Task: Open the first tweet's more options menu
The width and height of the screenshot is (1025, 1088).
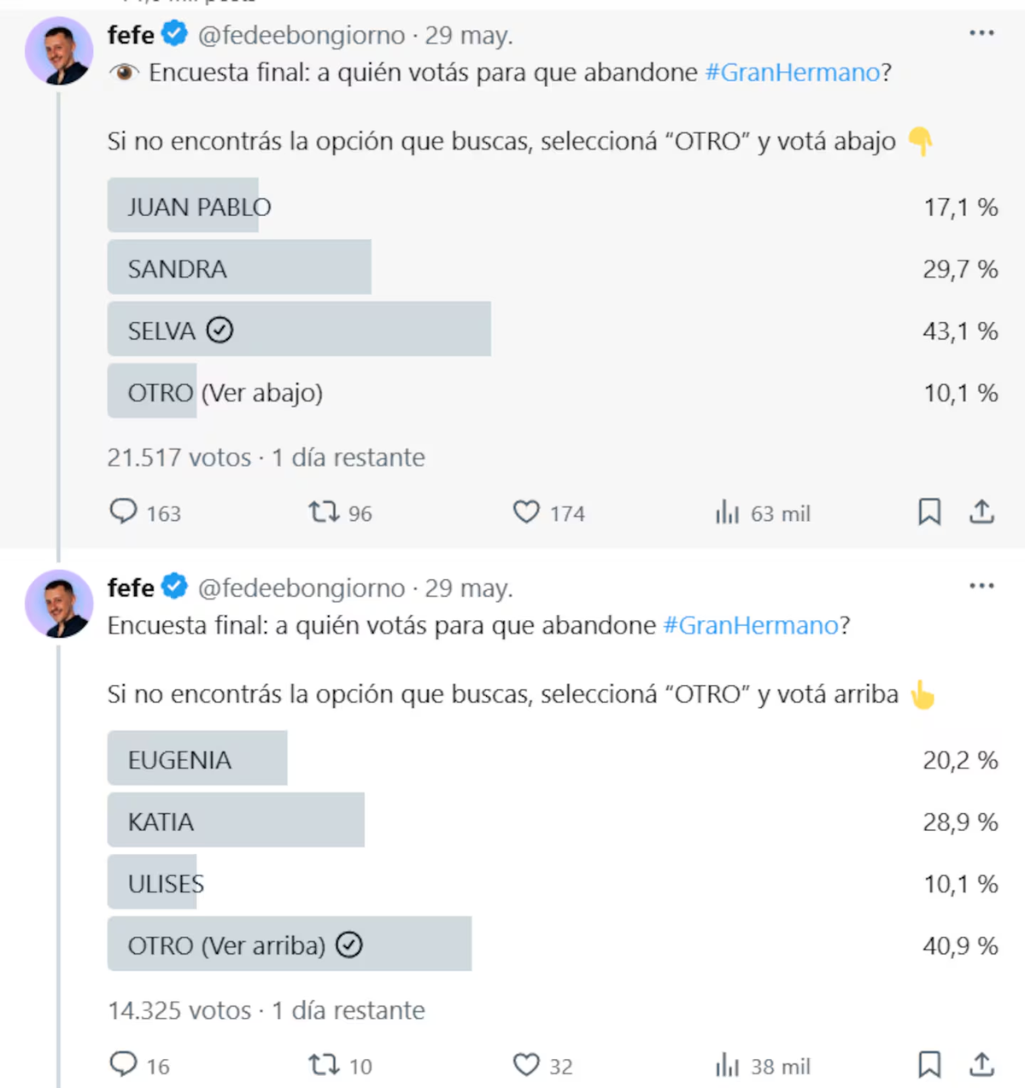Action: pos(981,33)
